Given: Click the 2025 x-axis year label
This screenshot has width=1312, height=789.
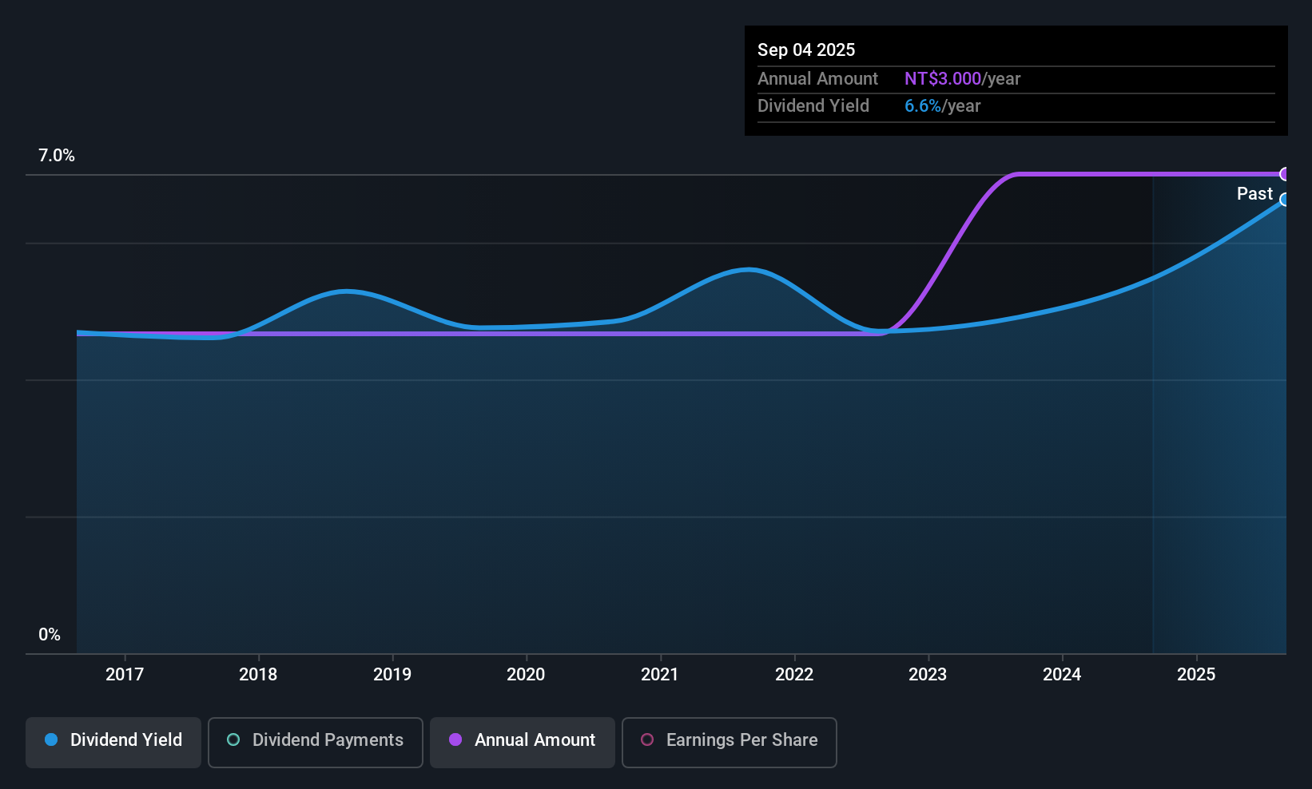Looking at the screenshot, I should click(x=1196, y=675).
